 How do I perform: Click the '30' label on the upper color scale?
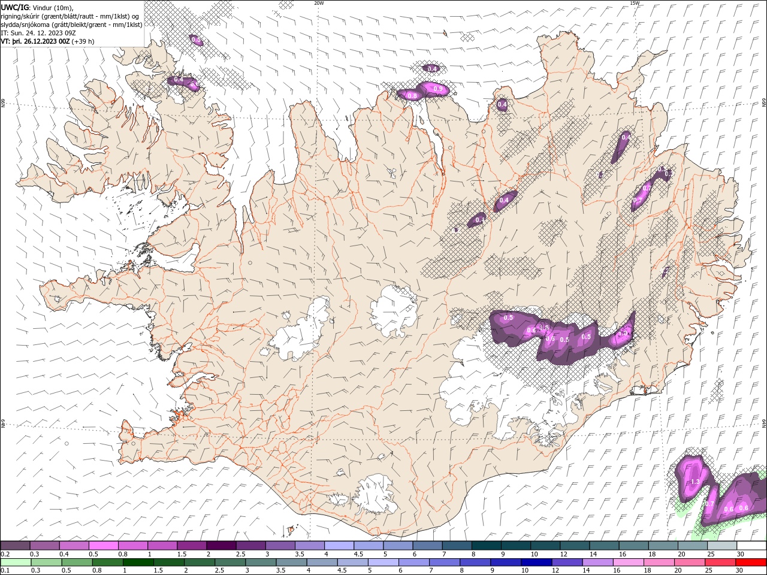(x=740, y=554)
